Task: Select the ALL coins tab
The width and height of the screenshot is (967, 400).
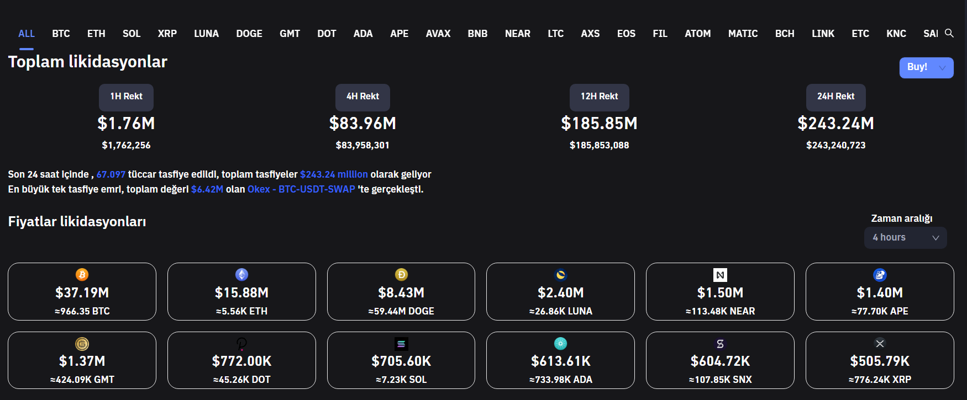Action: pos(27,34)
